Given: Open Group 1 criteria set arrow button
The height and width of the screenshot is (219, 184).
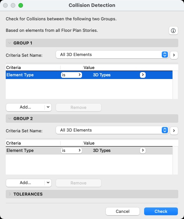Looking at the screenshot, I should [x=174, y=55].
